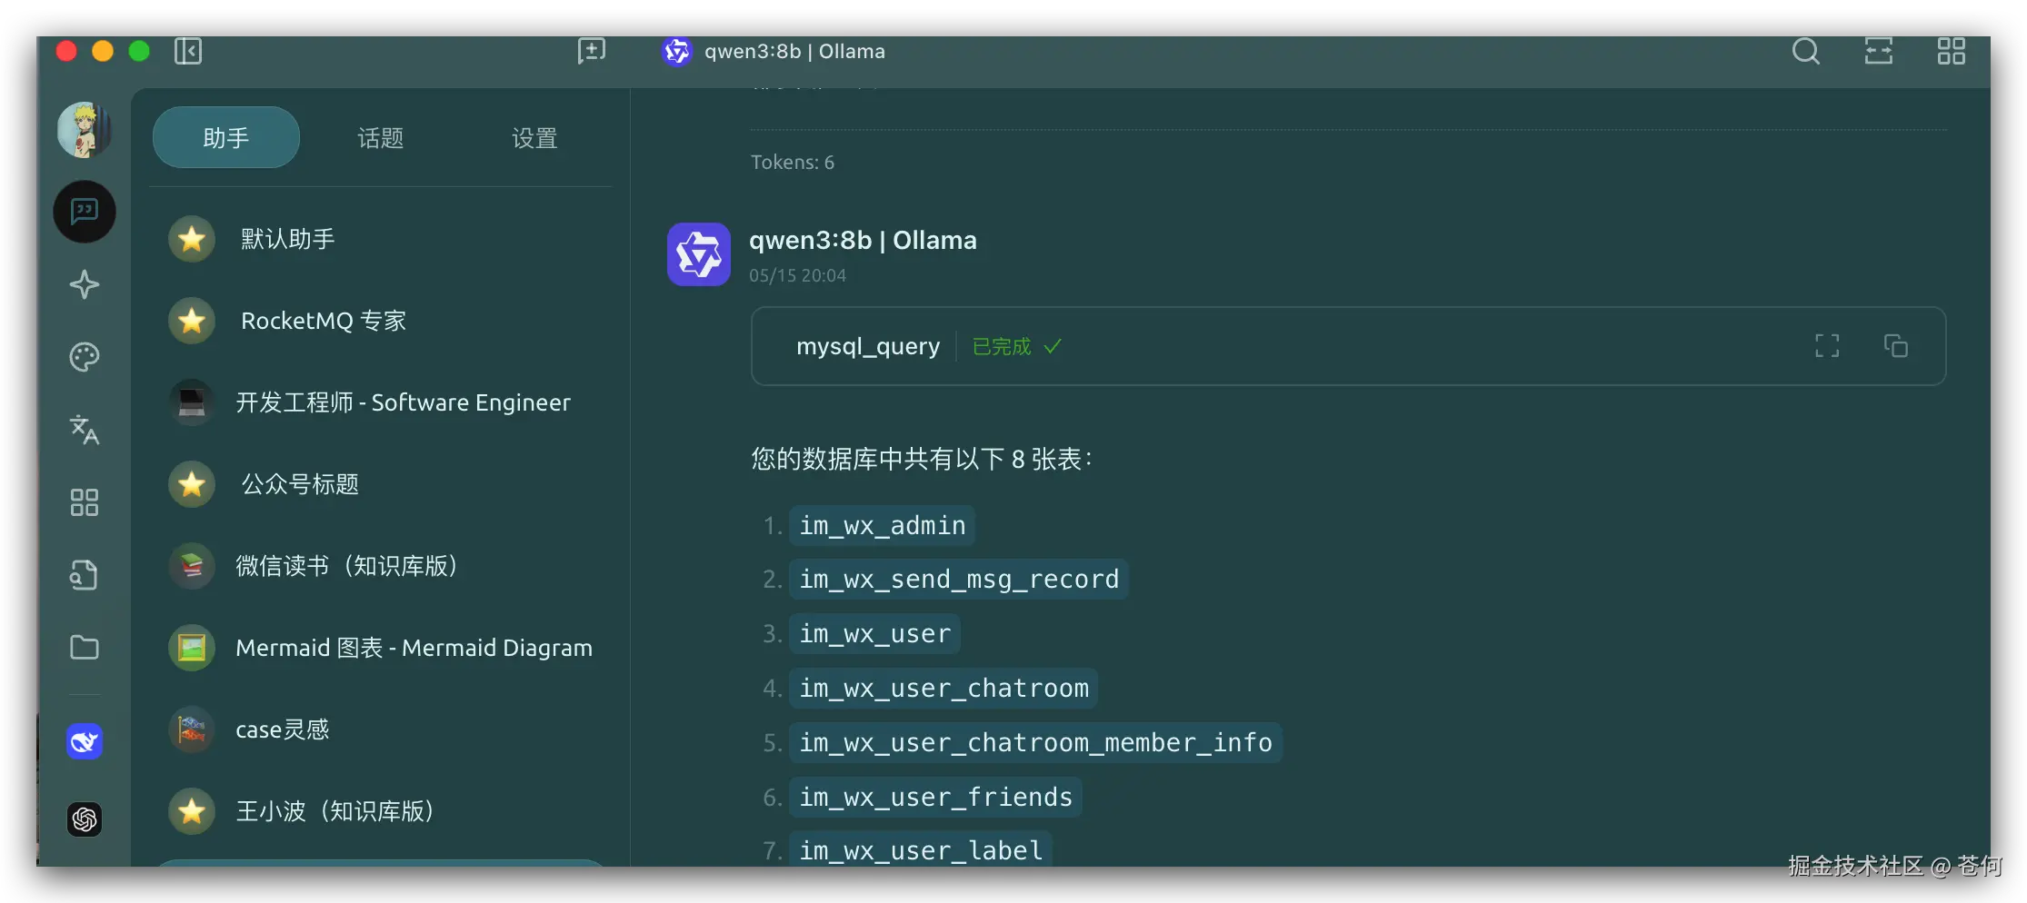Collapse the sidebar panel from the title bar

(x=188, y=51)
